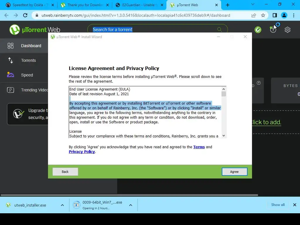300x225 pixels.
Task: Close the downloads bar
Action: click(x=295, y=205)
